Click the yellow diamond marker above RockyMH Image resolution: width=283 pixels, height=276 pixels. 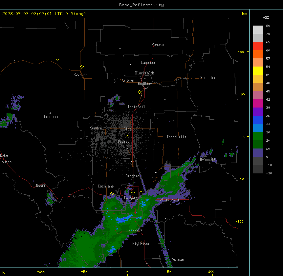pyautogui.click(x=82, y=67)
